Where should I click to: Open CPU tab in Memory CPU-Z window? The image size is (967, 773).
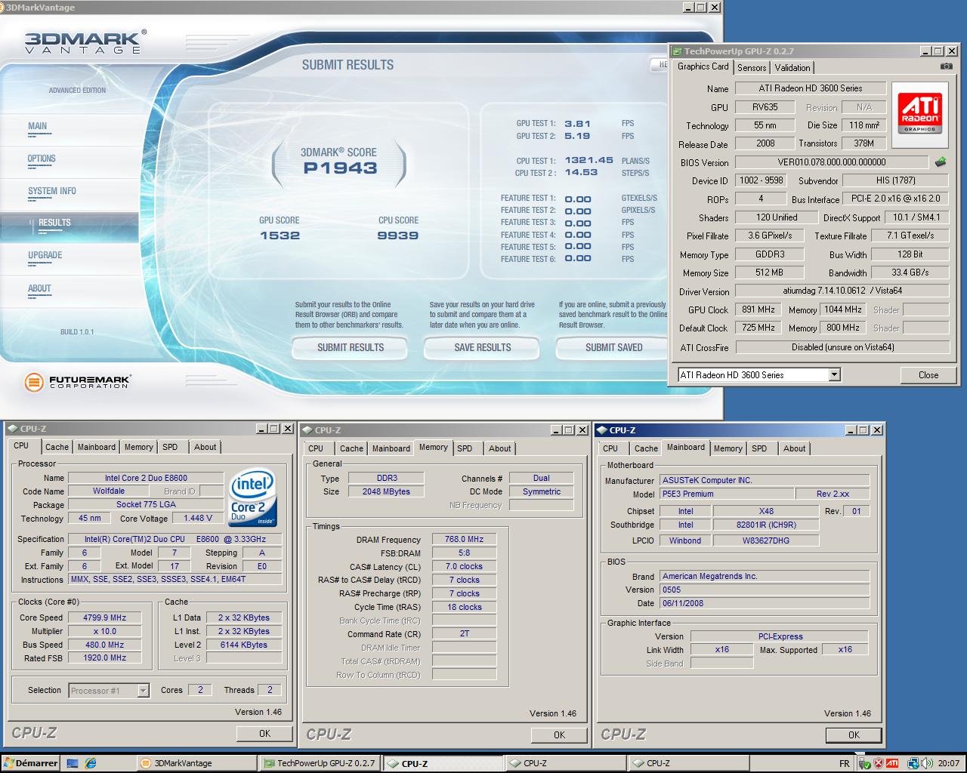[x=316, y=448]
